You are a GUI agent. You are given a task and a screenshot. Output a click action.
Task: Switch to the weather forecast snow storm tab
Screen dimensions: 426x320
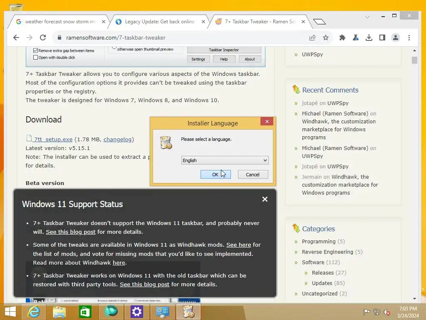tap(58, 22)
